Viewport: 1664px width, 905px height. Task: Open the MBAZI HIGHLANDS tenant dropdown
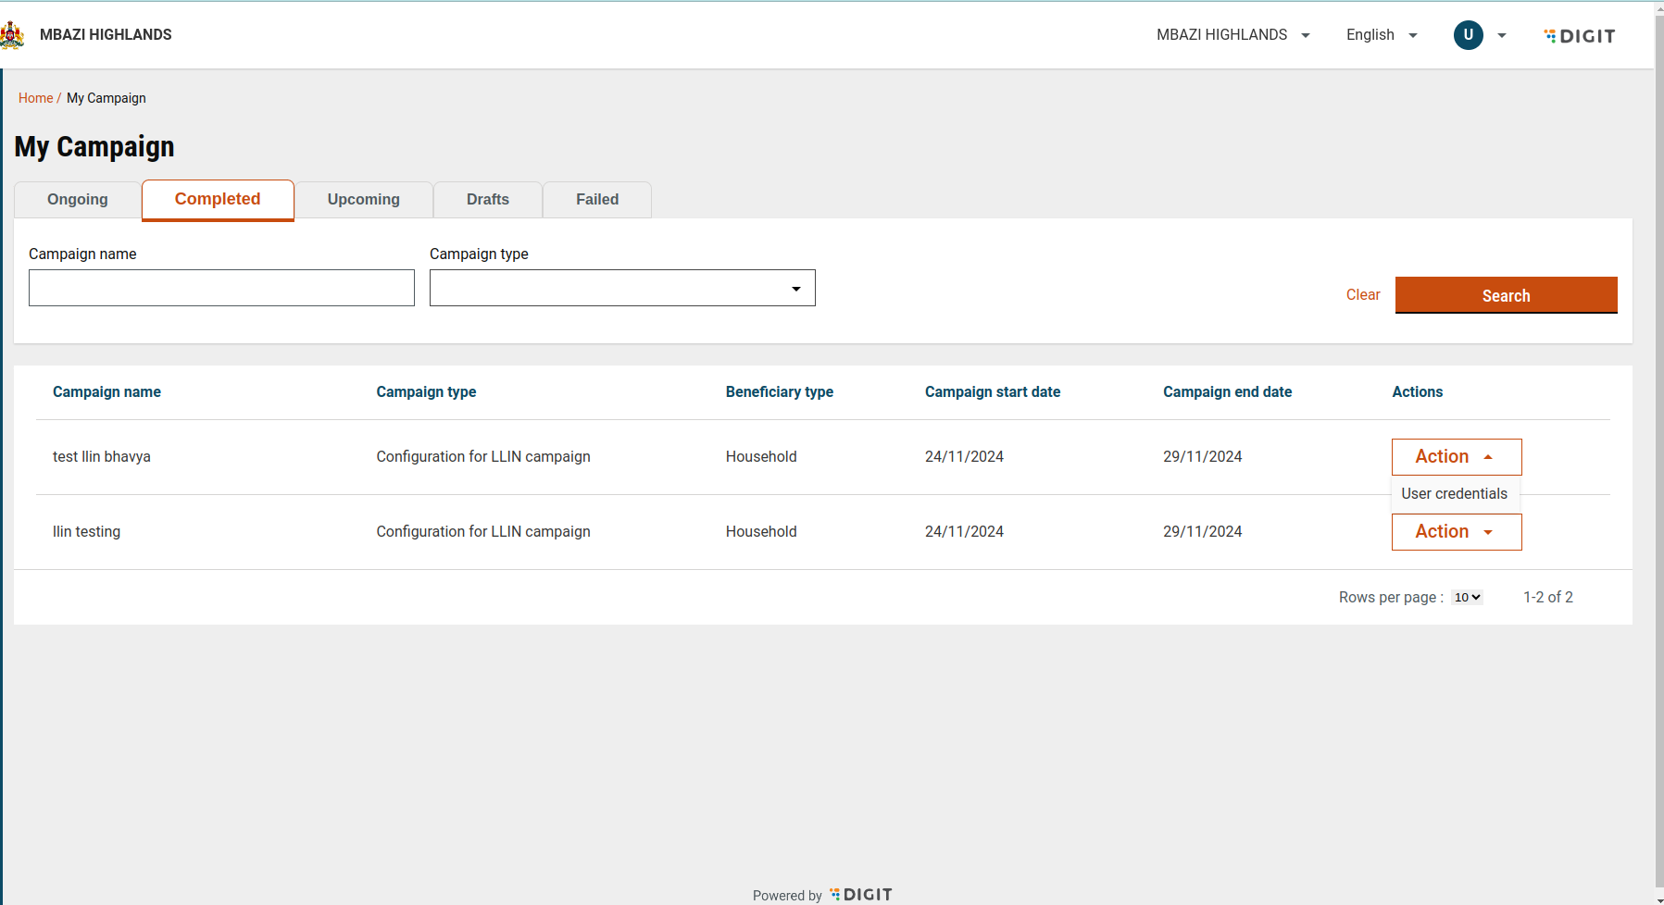point(1232,35)
